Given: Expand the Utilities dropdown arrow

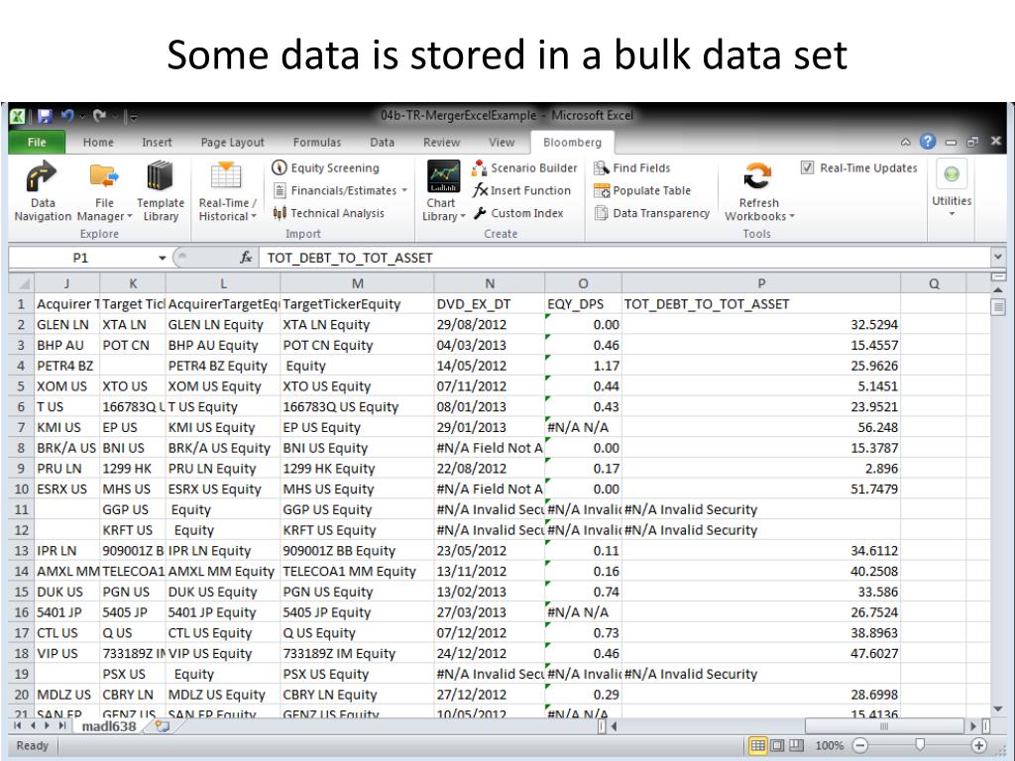Looking at the screenshot, I should pos(952,214).
